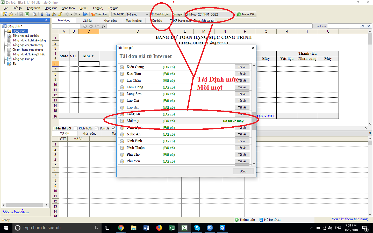Click the Tìm kiếm search field
The height and width of the screenshot is (233, 373).
[x=343, y=26]
